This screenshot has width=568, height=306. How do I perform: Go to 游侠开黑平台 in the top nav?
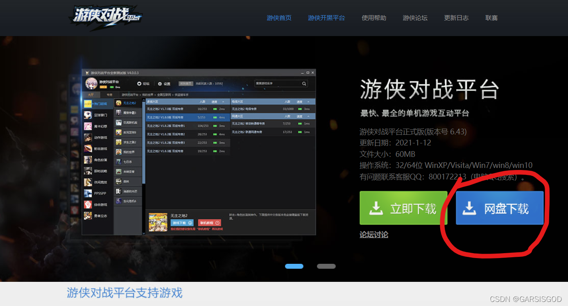[326, 18]
